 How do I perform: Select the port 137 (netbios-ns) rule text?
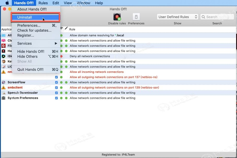113,77
